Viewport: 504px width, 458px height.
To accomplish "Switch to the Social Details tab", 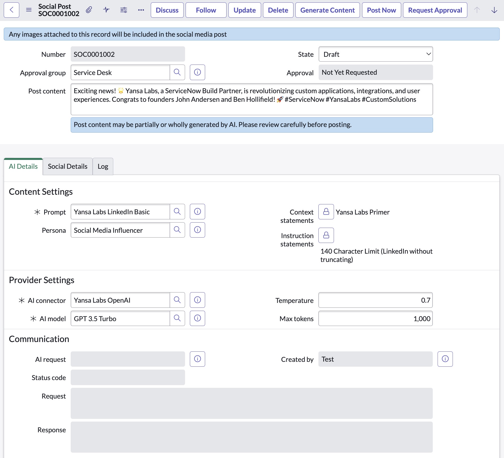I will click(67, 166).
